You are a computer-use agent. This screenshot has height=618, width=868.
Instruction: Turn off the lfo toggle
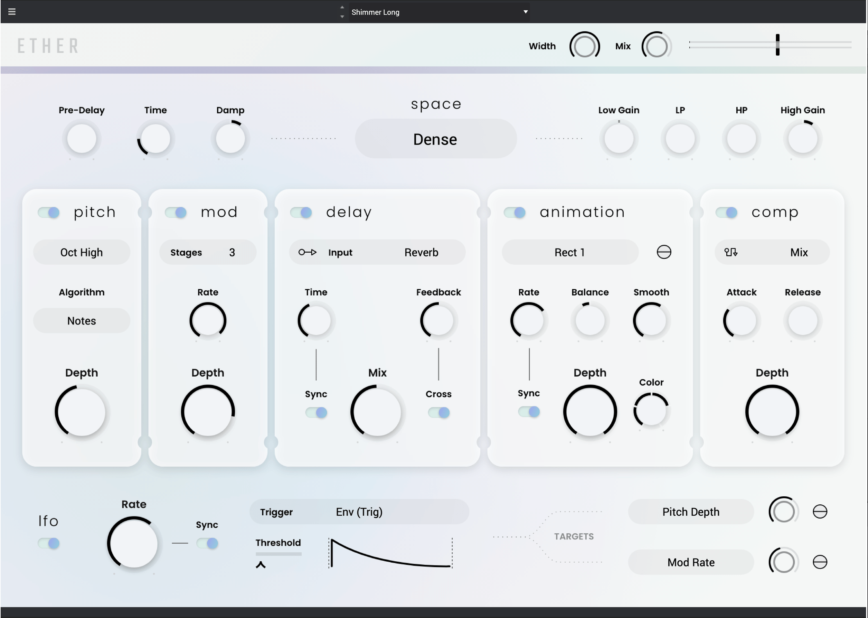(48, 543)
